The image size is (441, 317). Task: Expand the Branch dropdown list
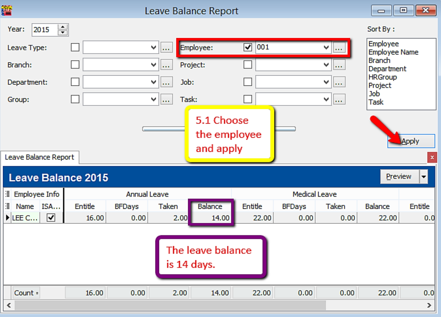[153, 65]
